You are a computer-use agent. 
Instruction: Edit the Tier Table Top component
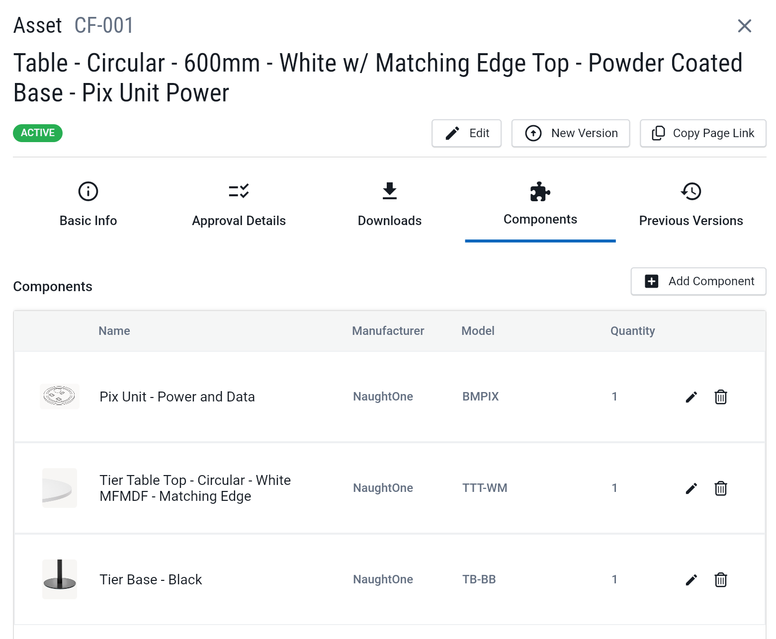click(691, 488)
